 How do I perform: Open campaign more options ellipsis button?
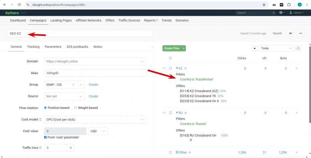point(300,33)
